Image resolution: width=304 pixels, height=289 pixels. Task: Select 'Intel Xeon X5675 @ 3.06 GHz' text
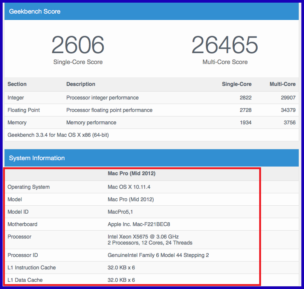143,237
